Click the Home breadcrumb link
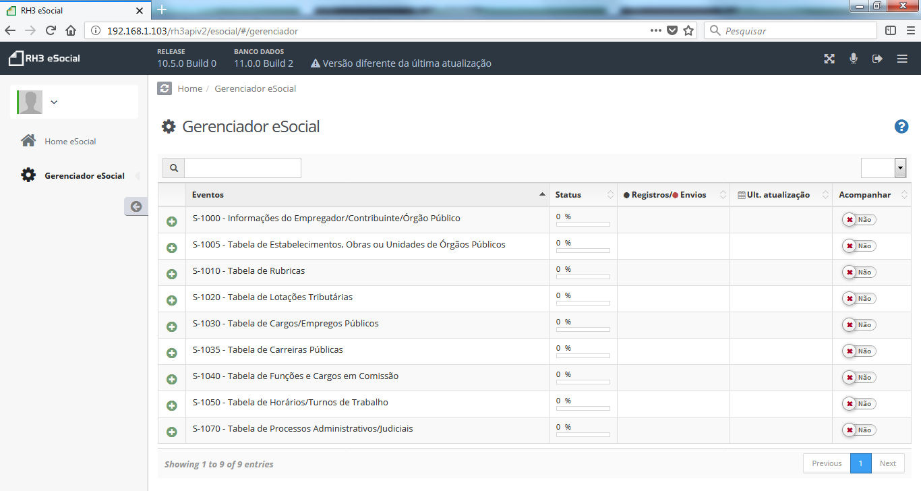This screenshot has width=921, height=491. (189, 88)
